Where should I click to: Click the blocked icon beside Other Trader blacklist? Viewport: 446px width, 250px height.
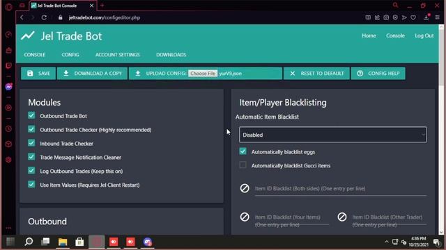(x=342, y=217)
